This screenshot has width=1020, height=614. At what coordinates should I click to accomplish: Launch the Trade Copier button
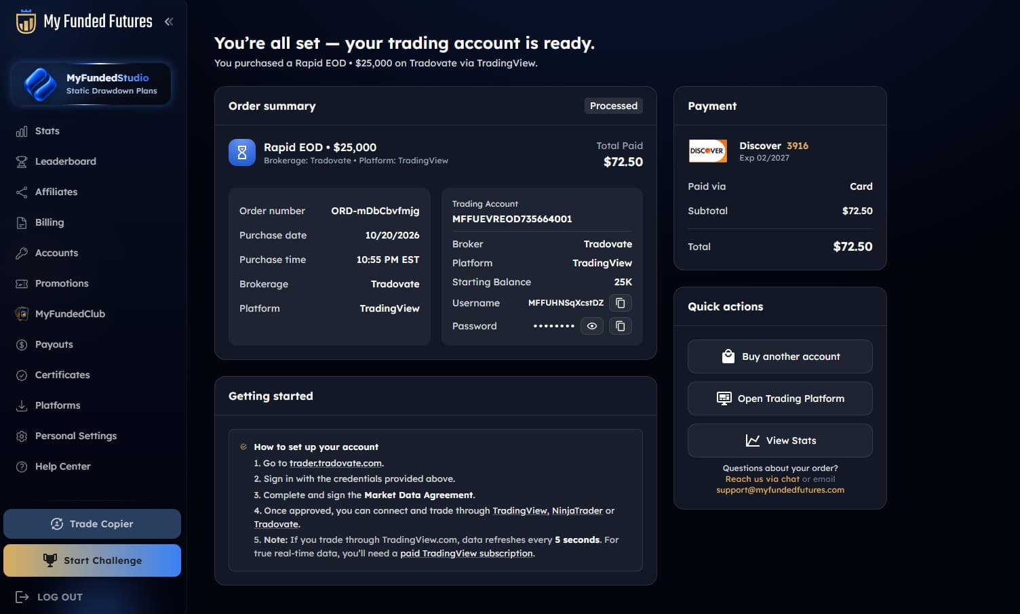click(92, 524)
